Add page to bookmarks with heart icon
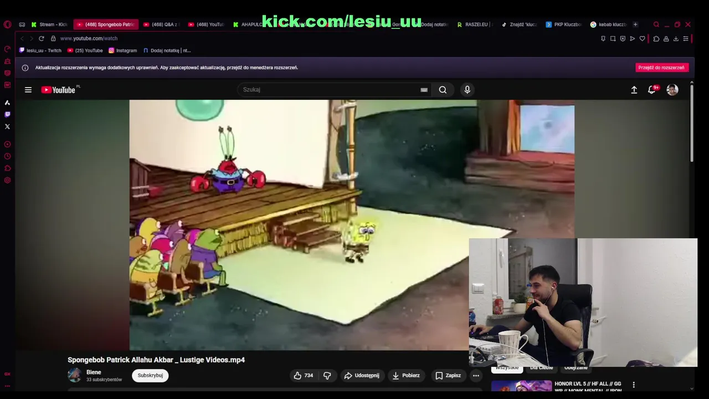Image resolution: width=709 pixels, height=399 pixels. tap(642, 38)
